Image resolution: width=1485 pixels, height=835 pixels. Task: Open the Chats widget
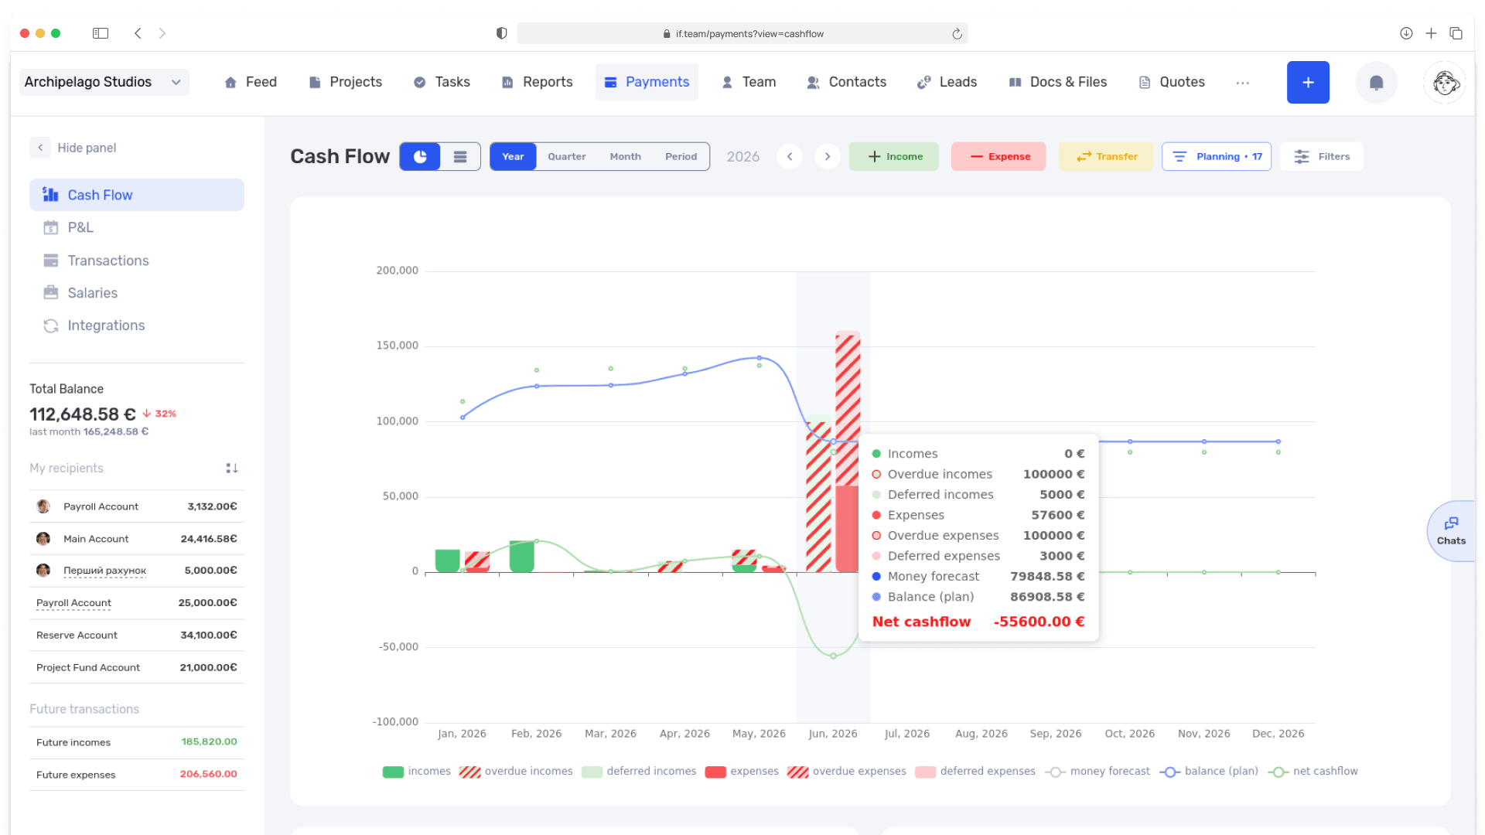(x=1451, y=531)
